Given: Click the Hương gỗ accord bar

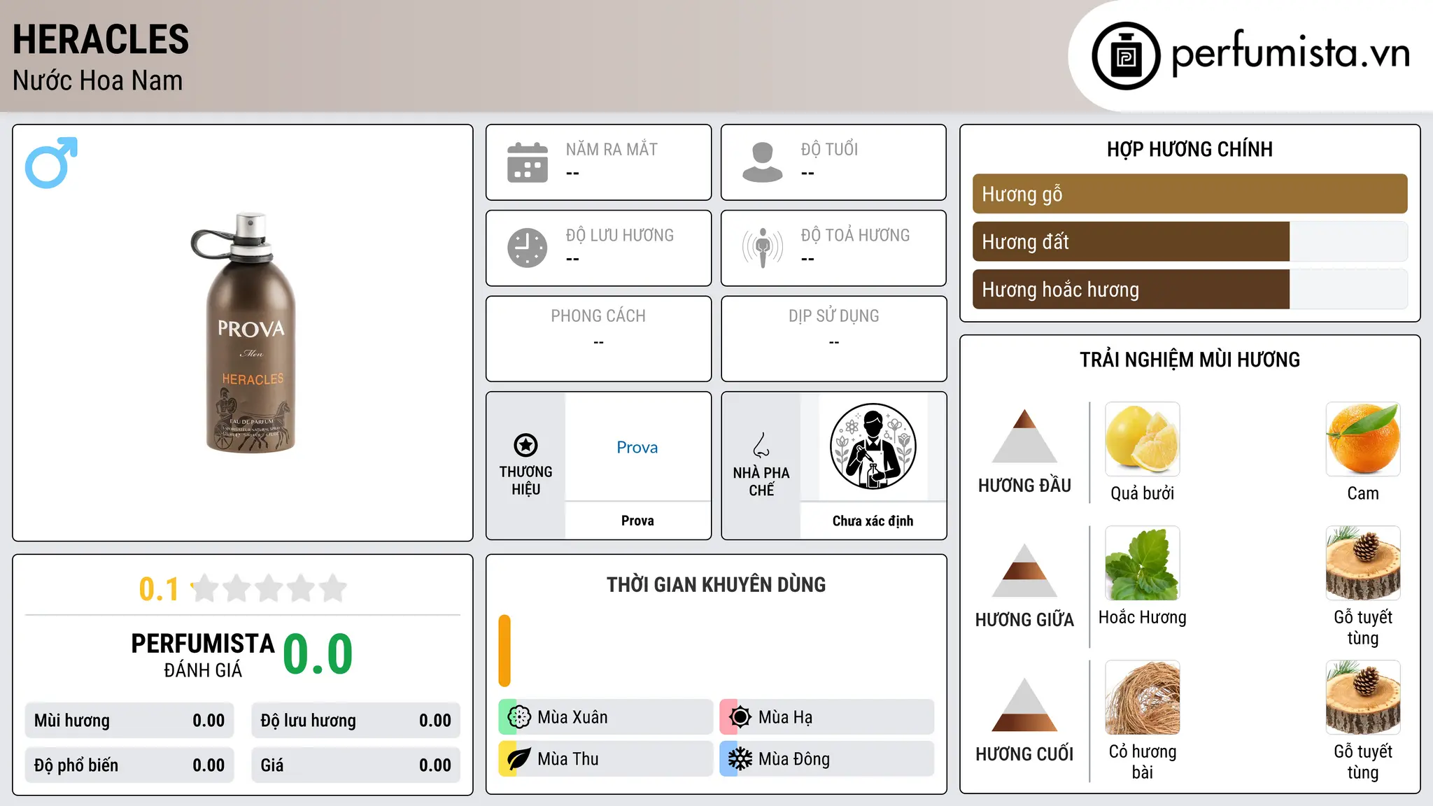Looking at the screenshot, I should [x=1190, y=194].
